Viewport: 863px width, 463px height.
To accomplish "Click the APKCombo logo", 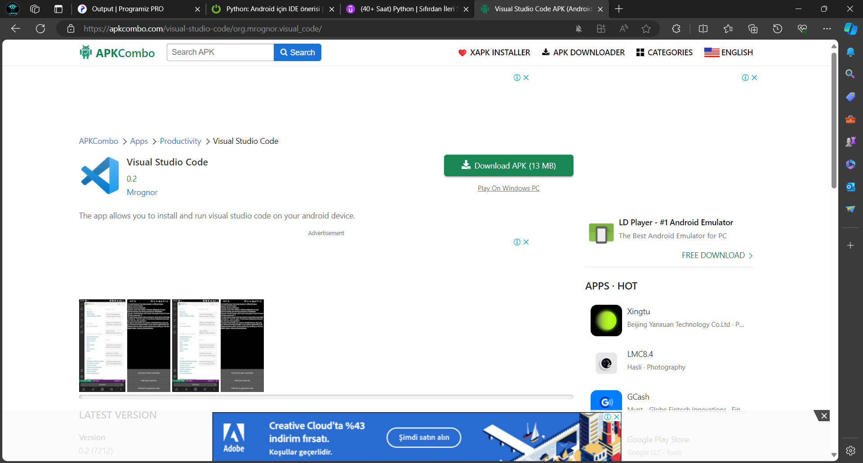I will click(x=117, y=53).
